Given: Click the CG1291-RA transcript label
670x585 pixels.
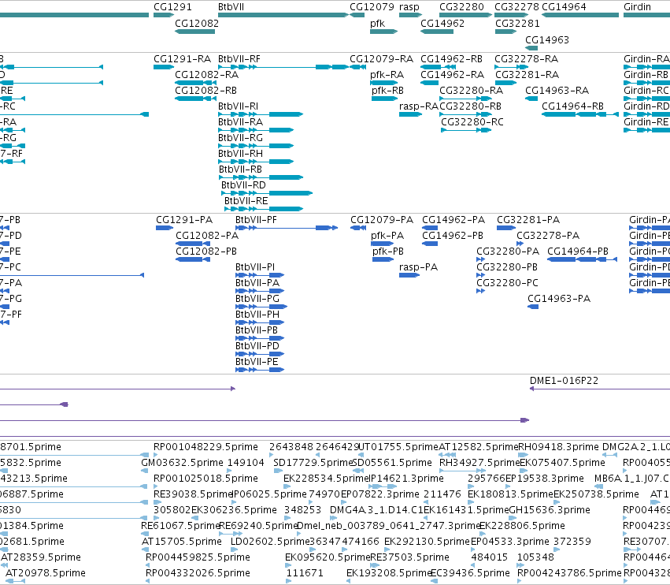Looking at the screenshot, I should coord(183,58).
